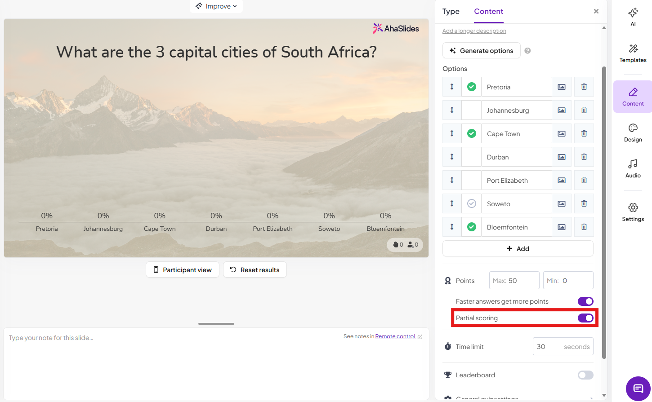
Task: Open the Remote control link
Action: [395, 336]
